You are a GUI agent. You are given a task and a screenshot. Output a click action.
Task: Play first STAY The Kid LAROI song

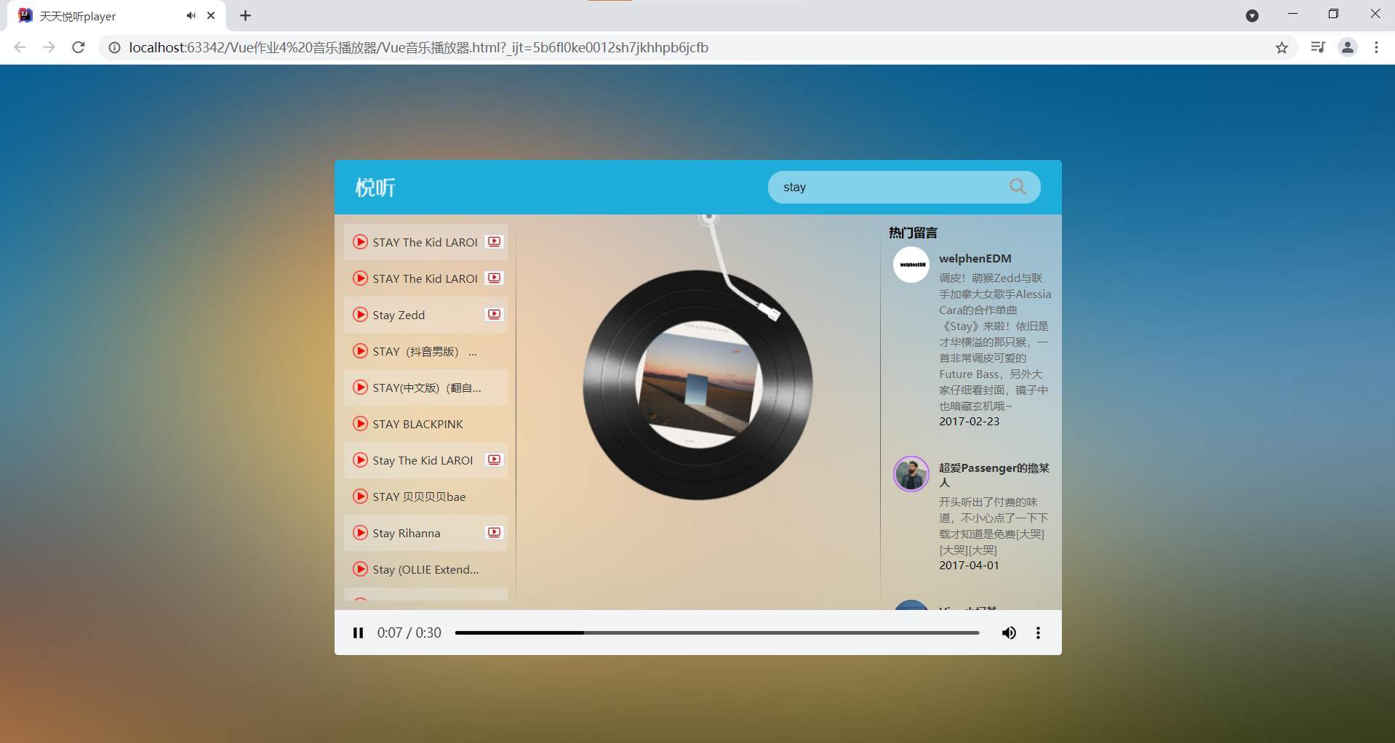[x=360, y=242]
